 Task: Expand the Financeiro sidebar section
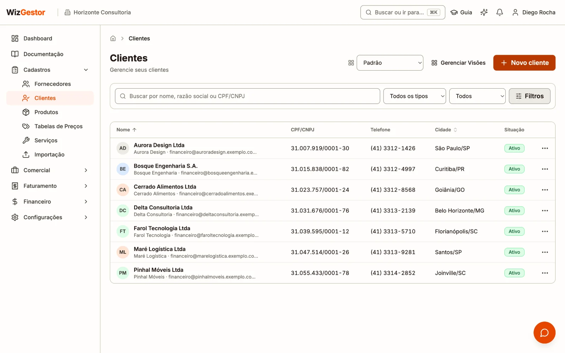click(x=50, y=202)
